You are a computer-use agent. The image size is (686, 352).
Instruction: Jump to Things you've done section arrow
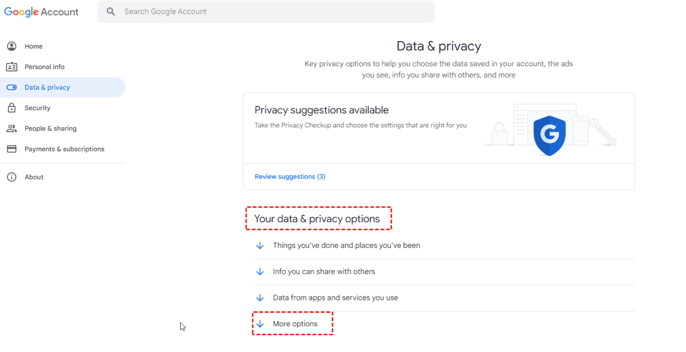260,246
